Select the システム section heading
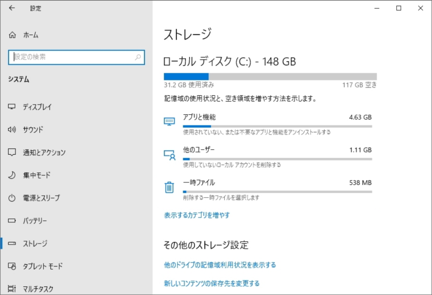 coord(19,79)
